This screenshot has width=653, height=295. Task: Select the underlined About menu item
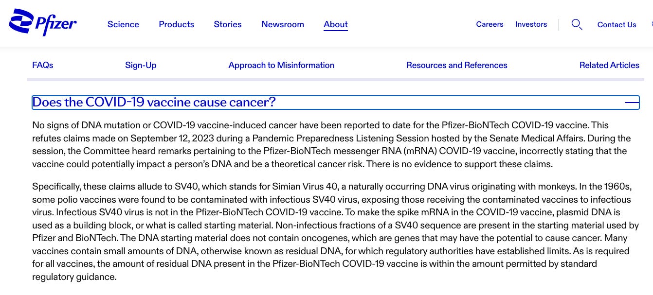(336, 24)
